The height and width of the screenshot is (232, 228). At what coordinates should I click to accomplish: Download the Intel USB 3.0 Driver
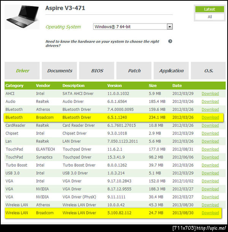coord(210,173)
